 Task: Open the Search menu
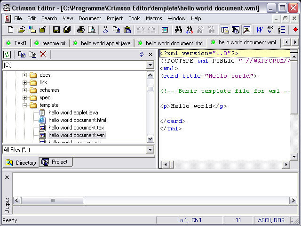pyautogui.click(x=49, y=18)
